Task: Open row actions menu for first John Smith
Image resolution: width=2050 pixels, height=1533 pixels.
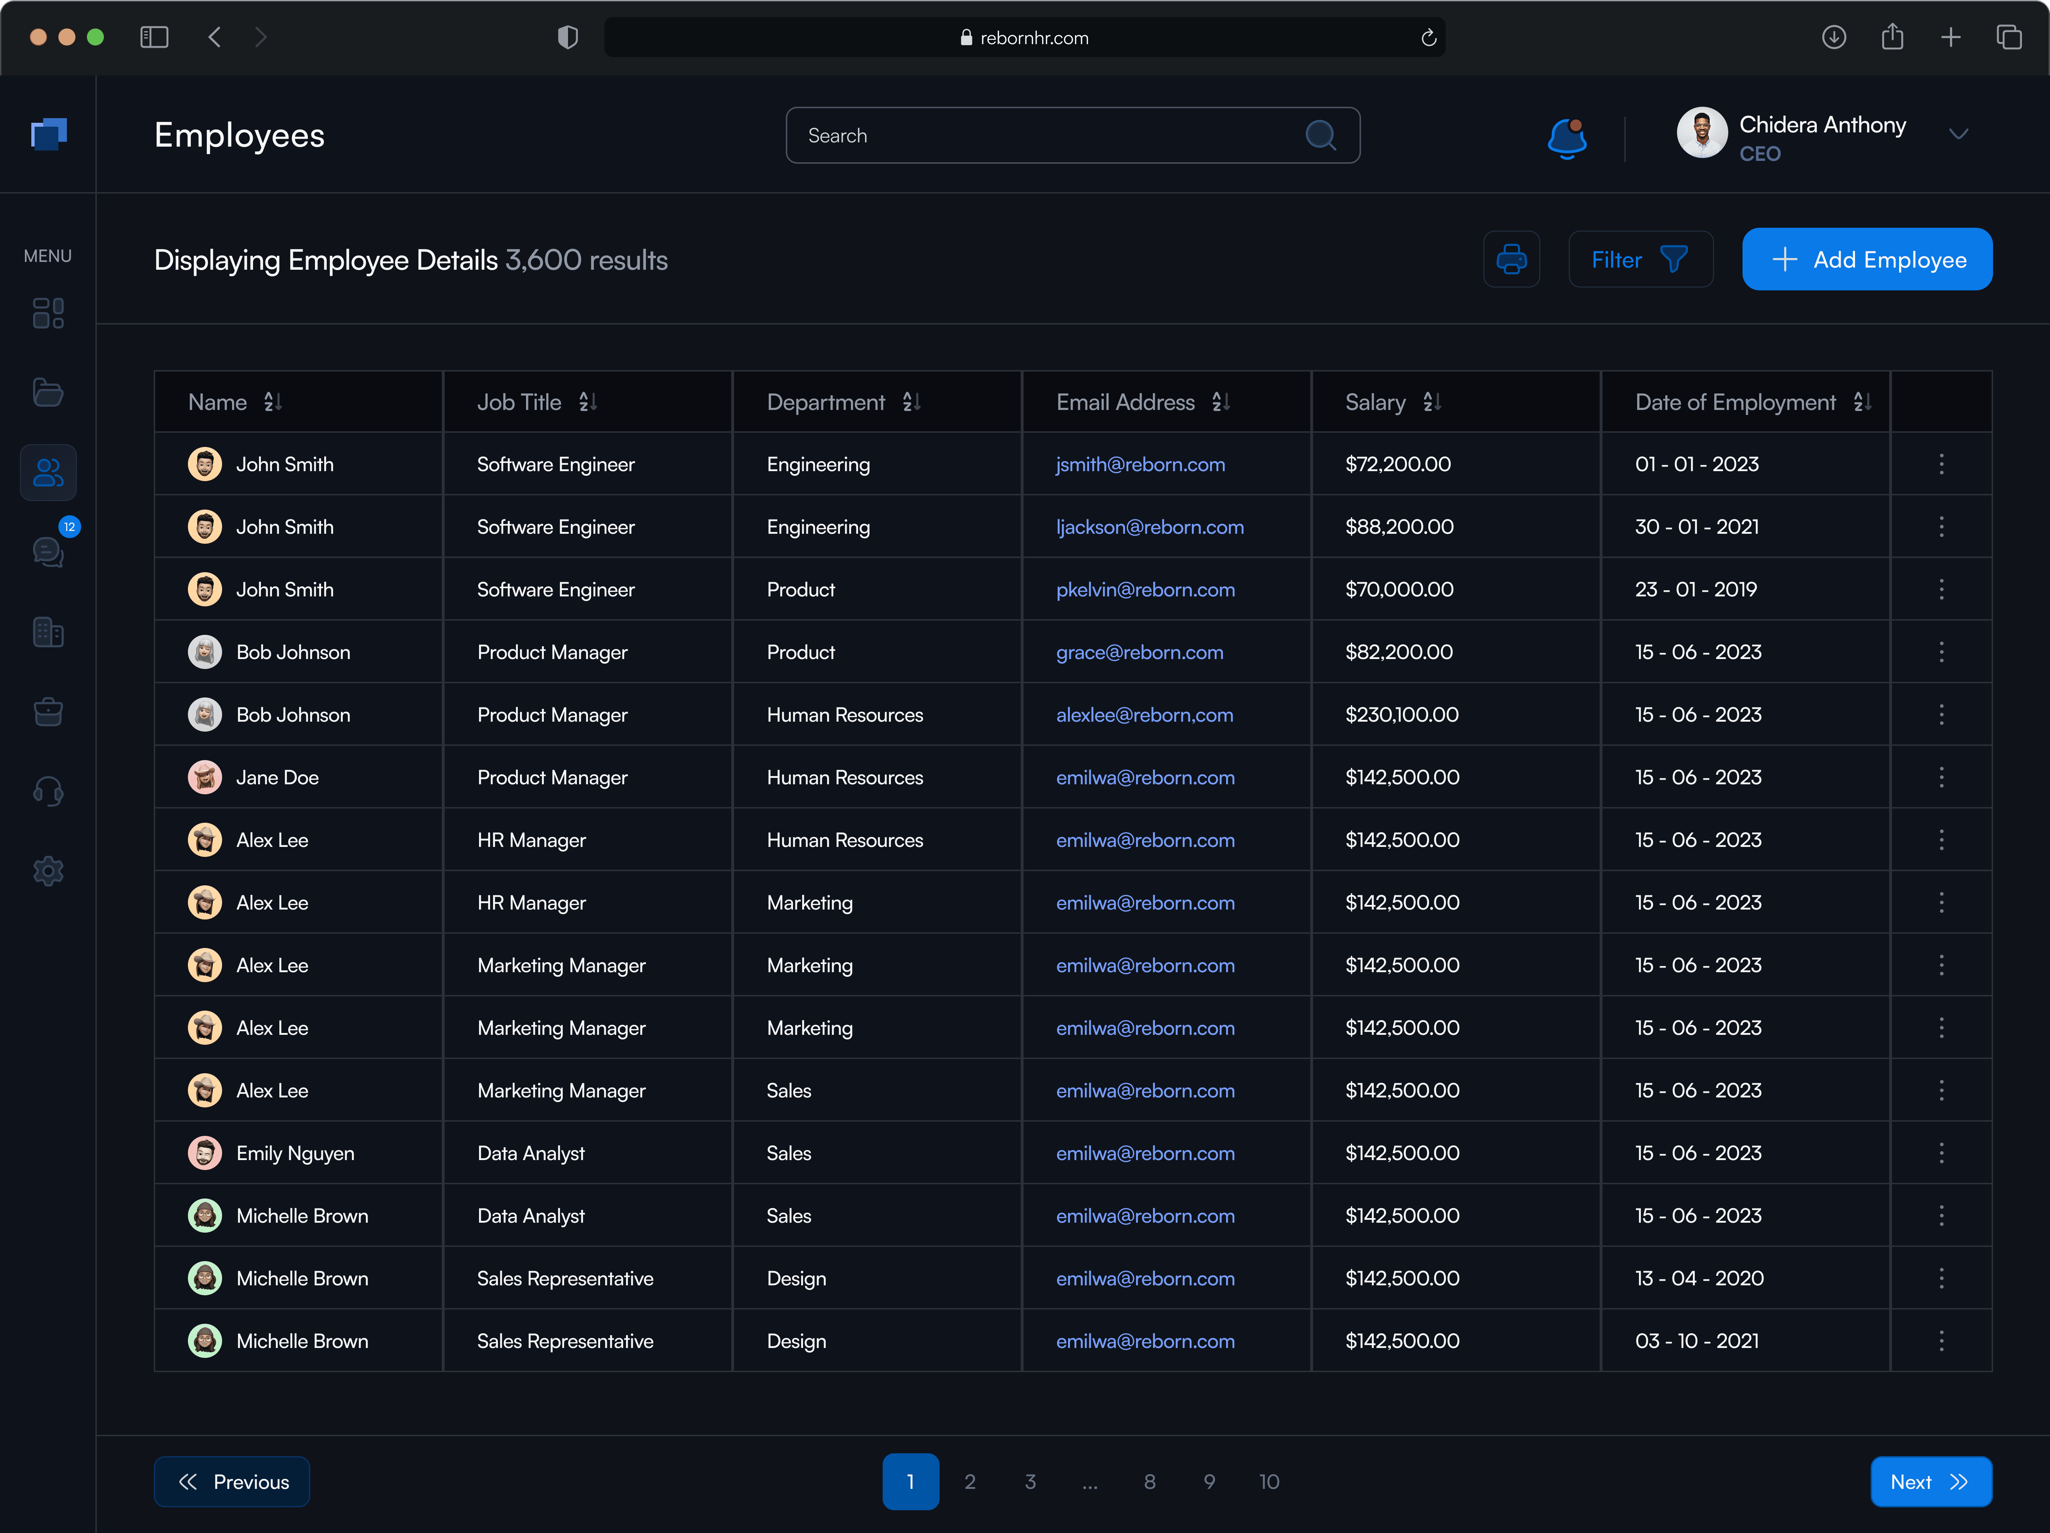Action: pos(1941,464)
